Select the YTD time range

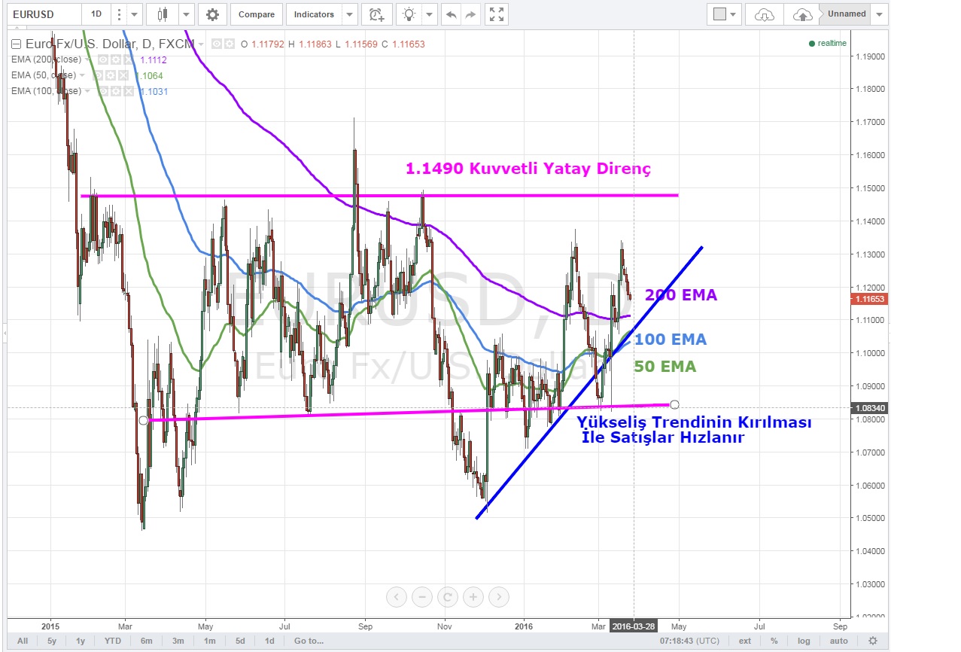[113, 641]
